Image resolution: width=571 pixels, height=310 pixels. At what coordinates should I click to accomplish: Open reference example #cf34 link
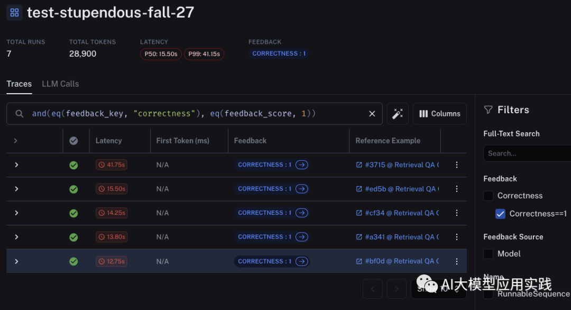[x=397, y=213]
